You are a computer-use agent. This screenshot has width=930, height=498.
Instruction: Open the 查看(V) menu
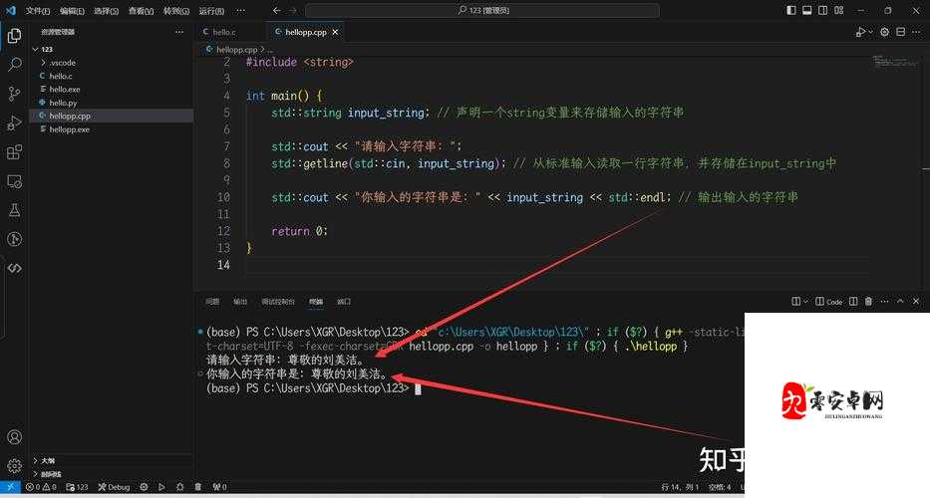(142, 11)
